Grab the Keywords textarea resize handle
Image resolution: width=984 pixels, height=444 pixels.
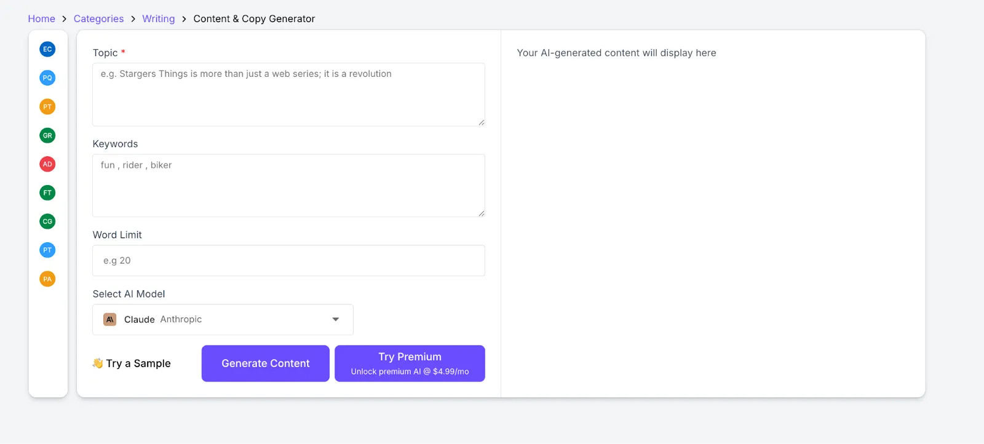[482, 213]
